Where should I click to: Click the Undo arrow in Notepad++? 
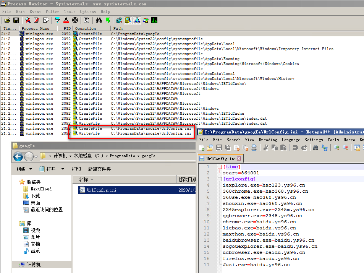click(x=295, y=148)
